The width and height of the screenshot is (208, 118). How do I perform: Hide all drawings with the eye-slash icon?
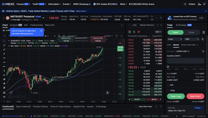click(x=4, y=97)
